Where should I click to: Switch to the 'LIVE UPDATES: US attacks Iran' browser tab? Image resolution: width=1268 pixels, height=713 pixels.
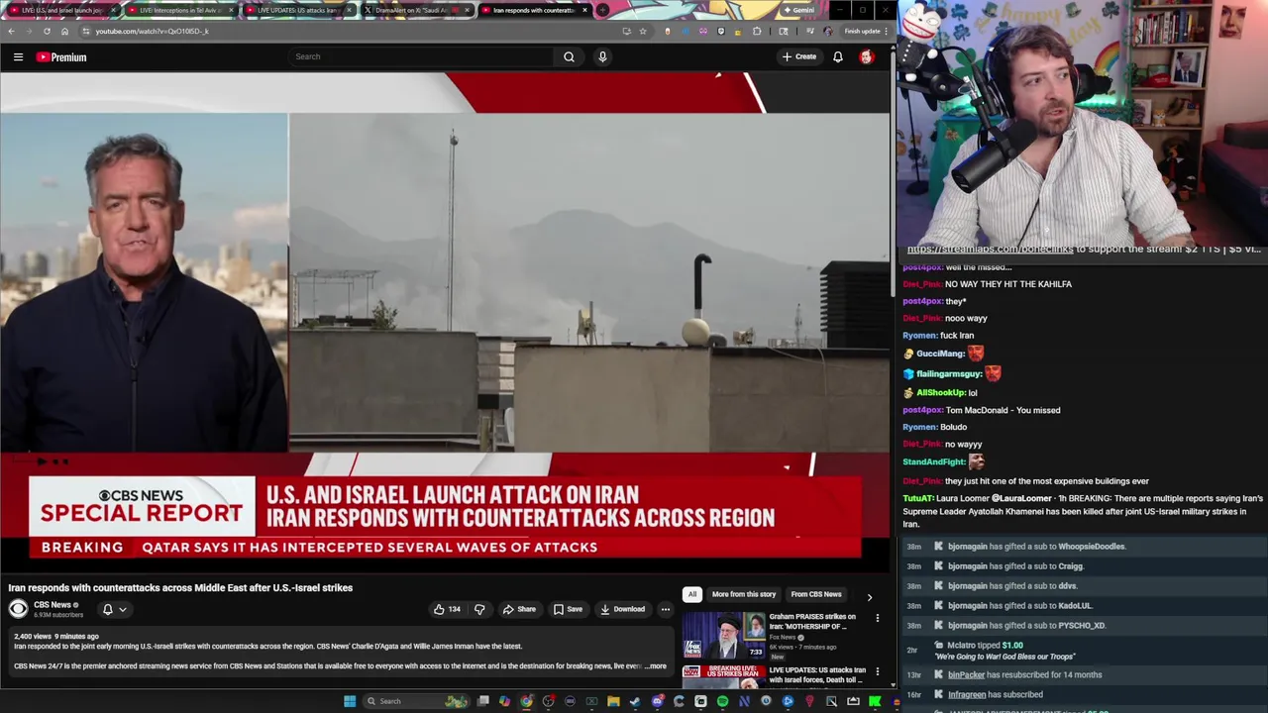[298, 10]
